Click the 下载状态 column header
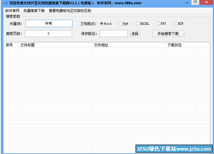Screen dimensions: 214x154 tap(181, 45)
